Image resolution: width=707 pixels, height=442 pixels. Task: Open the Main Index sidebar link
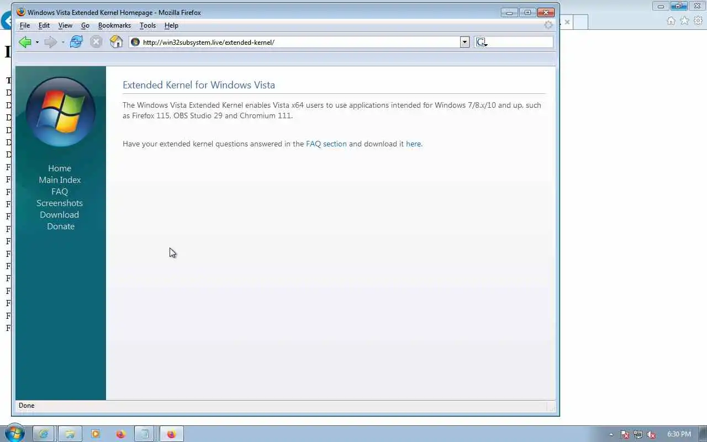pos(60,180)
